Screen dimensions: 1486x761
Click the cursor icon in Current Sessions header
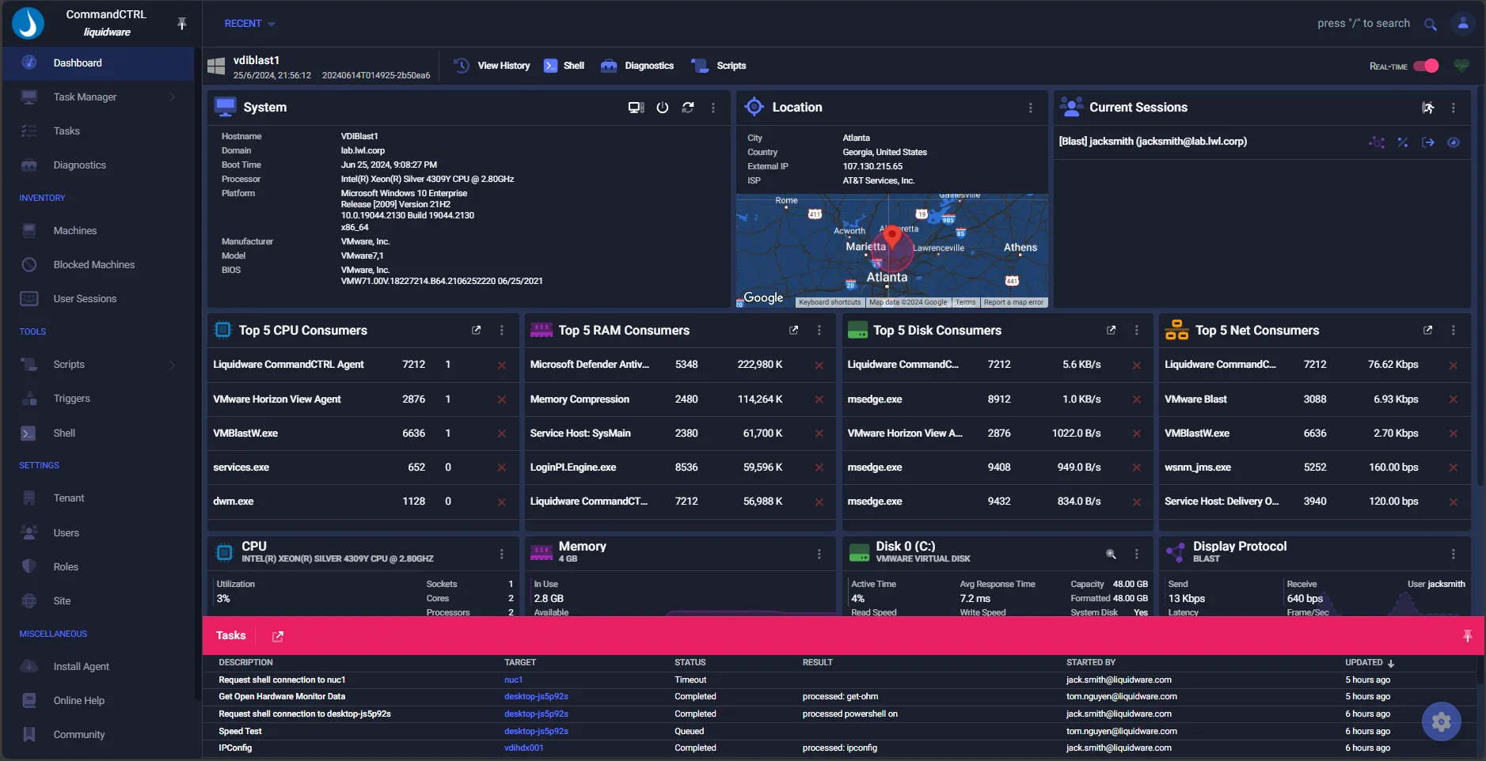(1427, 108)
